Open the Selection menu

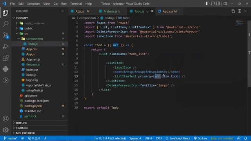pos(33,4)
